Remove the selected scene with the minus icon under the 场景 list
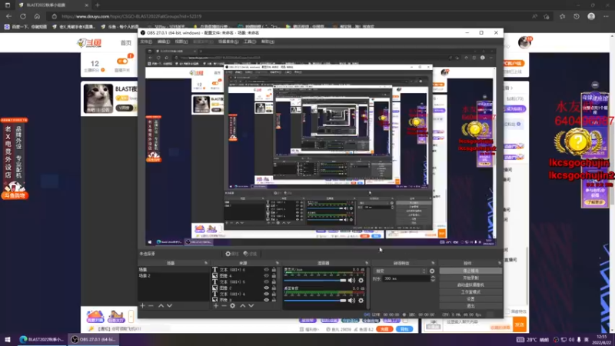 (151, 305)
